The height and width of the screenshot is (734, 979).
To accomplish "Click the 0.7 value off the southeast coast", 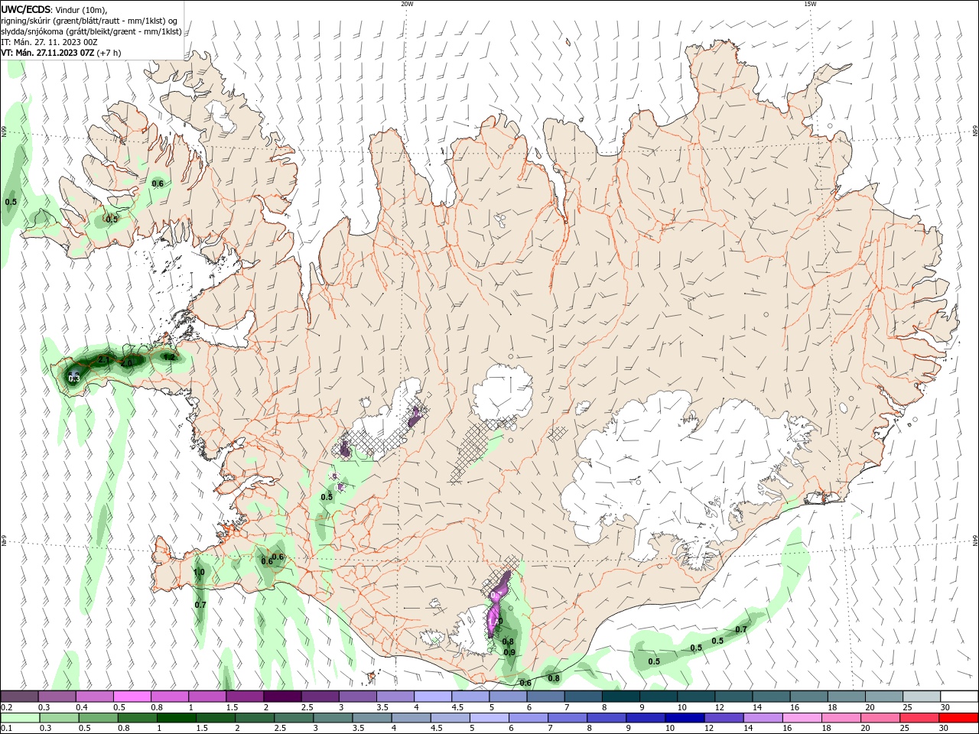I will [741, 630].
